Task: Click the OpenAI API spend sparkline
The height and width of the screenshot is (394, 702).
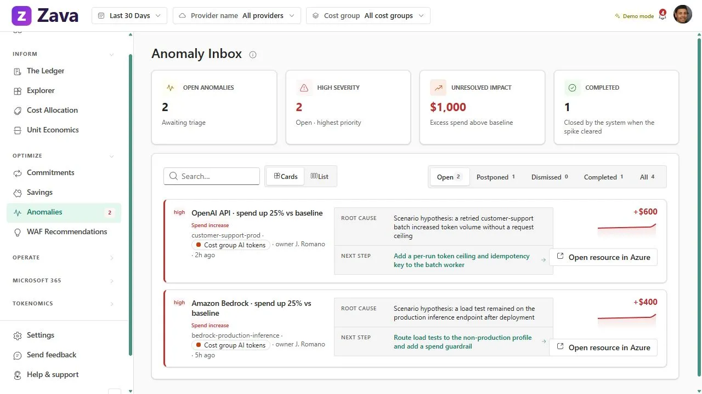Action: pyautogui.click(x=627, y=230)
